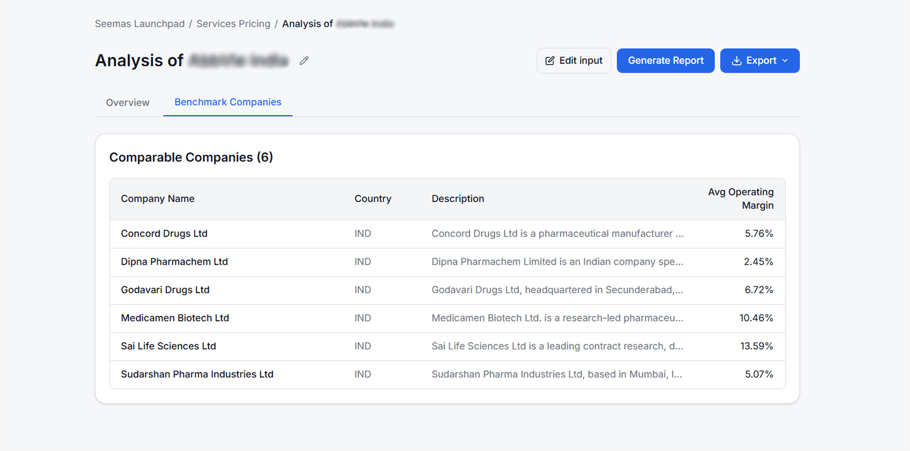Image resolution: width=910 pixels, height=451 pixels.
Task: Click the Company Name column header
Action: [157, 199]
